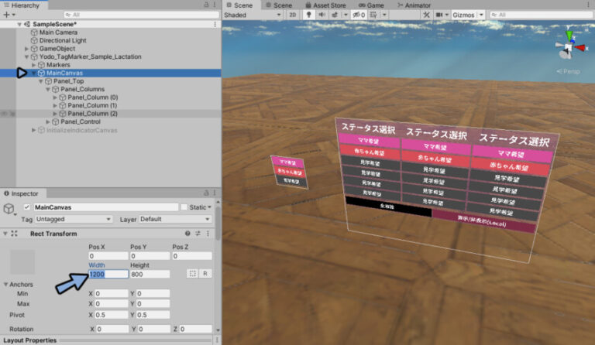Image resolution: width=595 pixels, height=345 pixels.
Task: Open component editor tools wrench icon
Action: (x=427, y=15)
